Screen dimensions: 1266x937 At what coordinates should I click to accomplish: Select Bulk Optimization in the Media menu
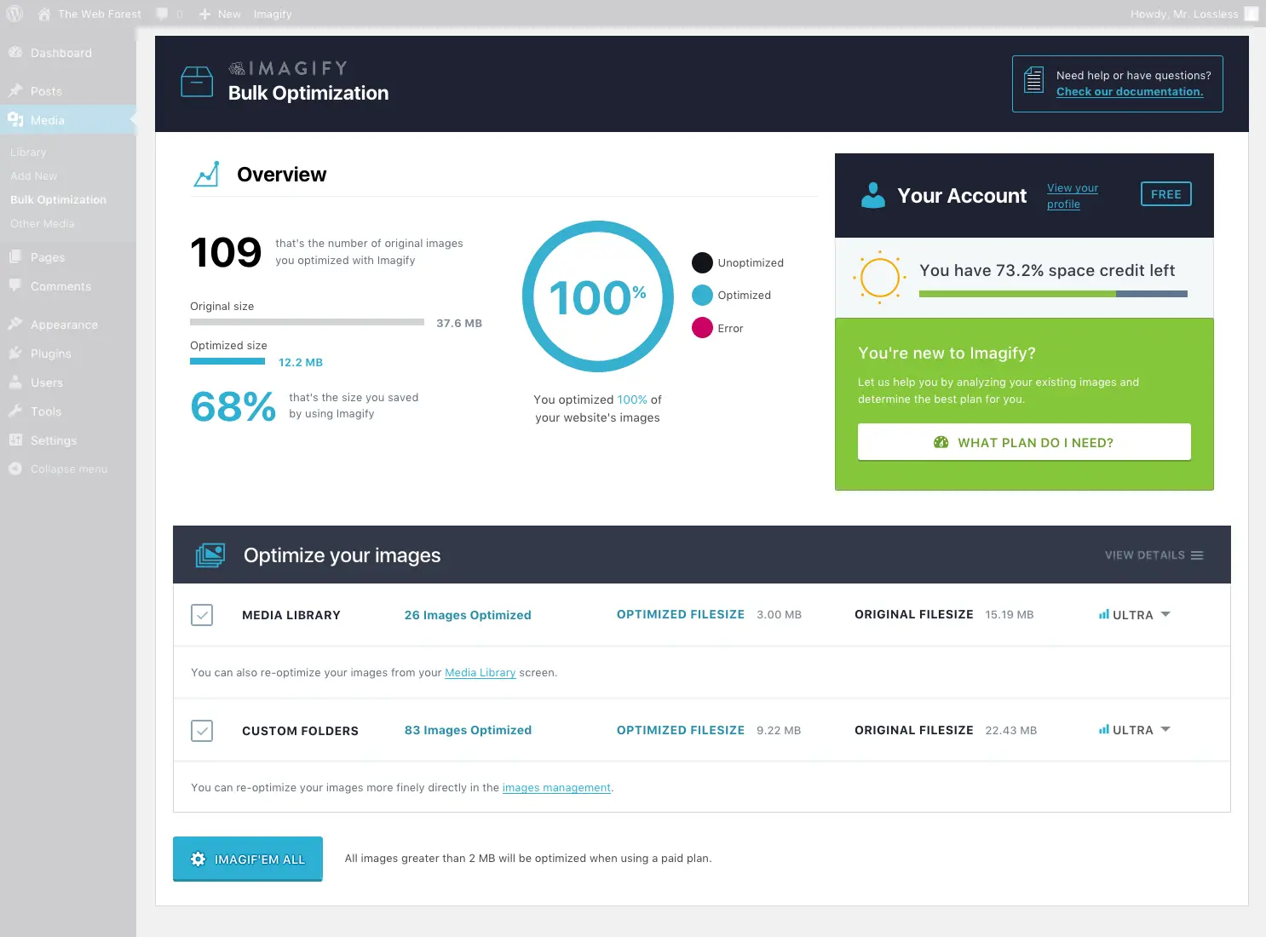(x=58, y=199)
